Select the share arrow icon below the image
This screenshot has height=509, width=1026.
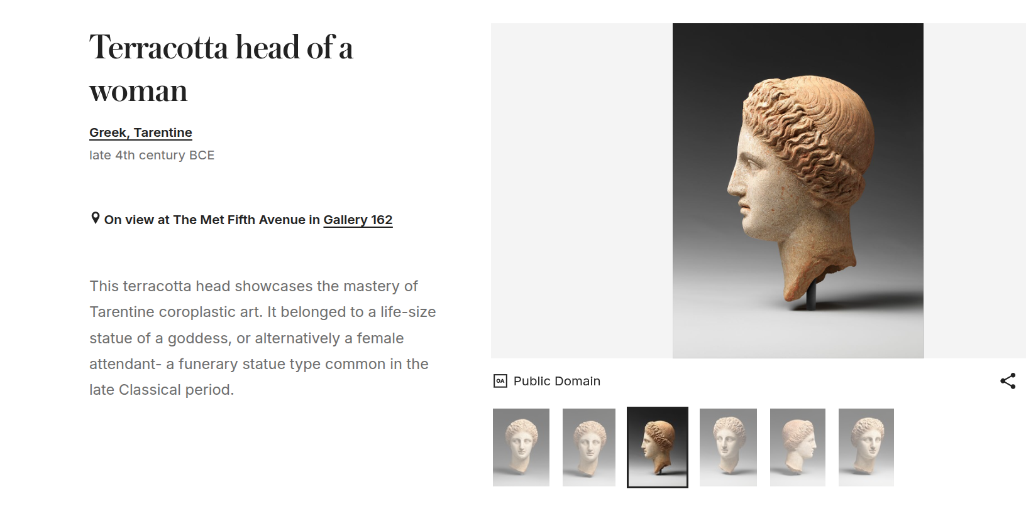click(x=1008, y=380)
